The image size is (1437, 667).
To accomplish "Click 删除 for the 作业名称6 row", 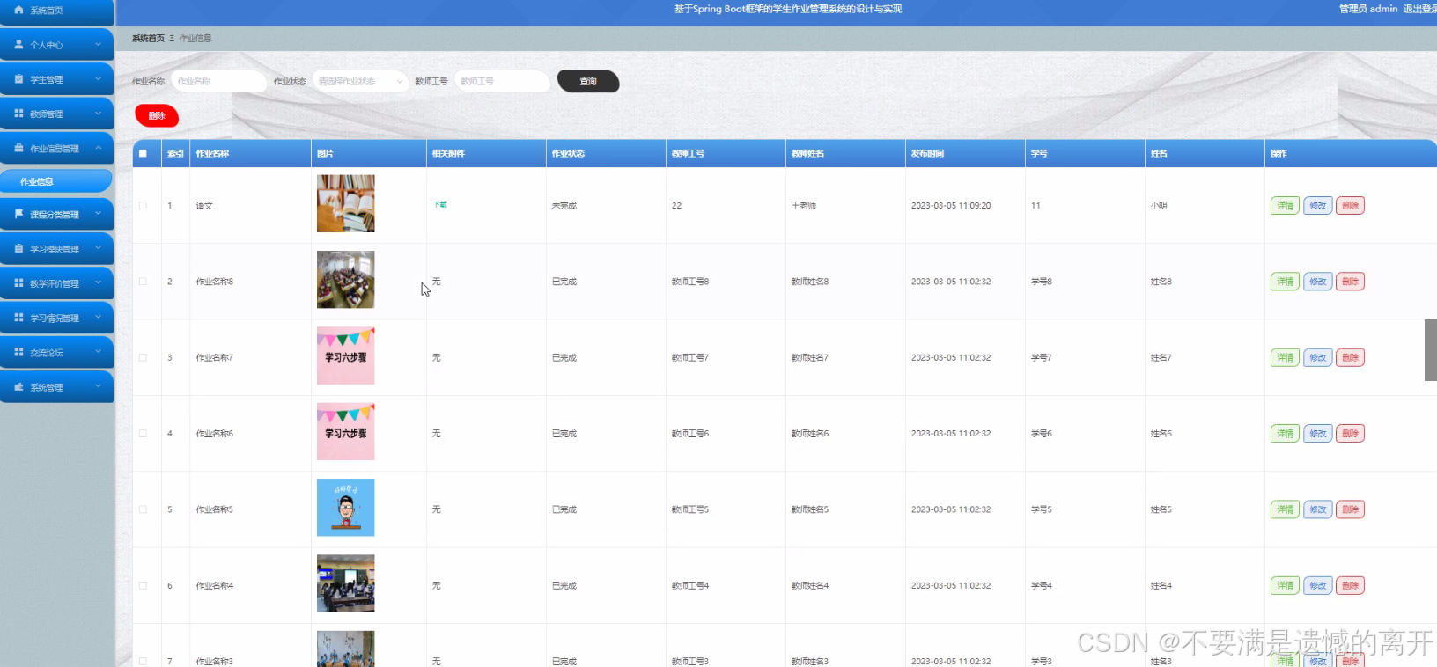I will tap(1351, 433).
